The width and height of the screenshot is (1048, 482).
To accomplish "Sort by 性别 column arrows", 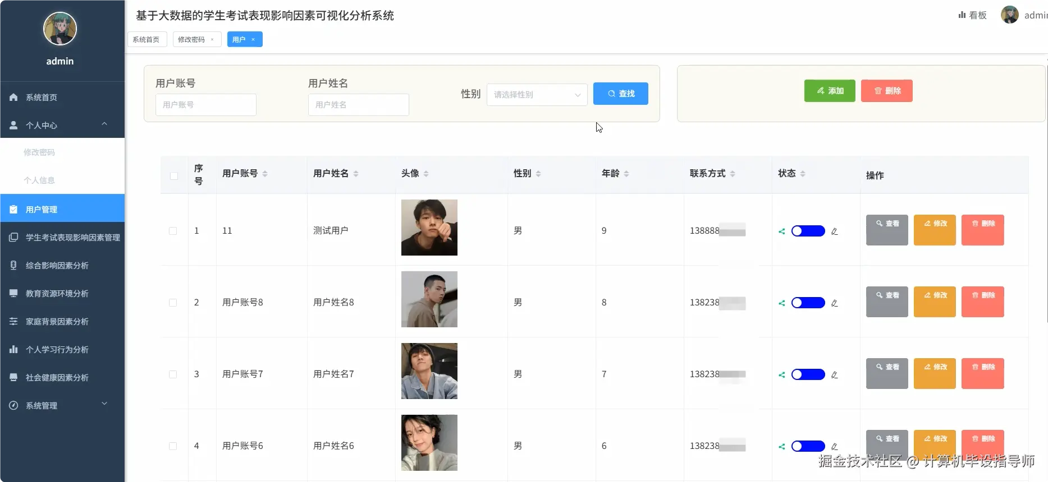I will [x=538, y=174].
